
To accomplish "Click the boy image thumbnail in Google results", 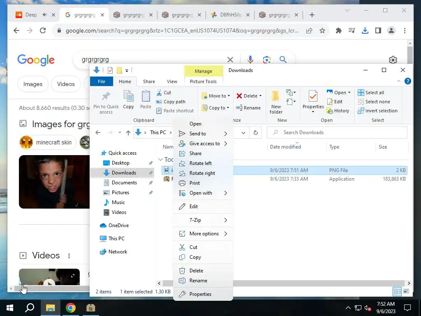I will click(54, 181).
